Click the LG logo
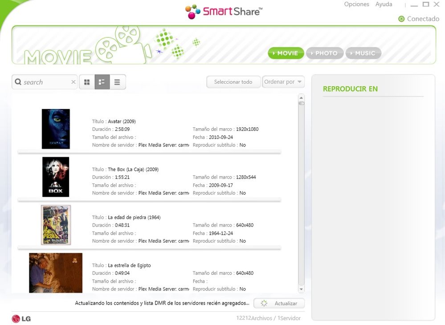445x325 pixels. click(x=21, y=318)
